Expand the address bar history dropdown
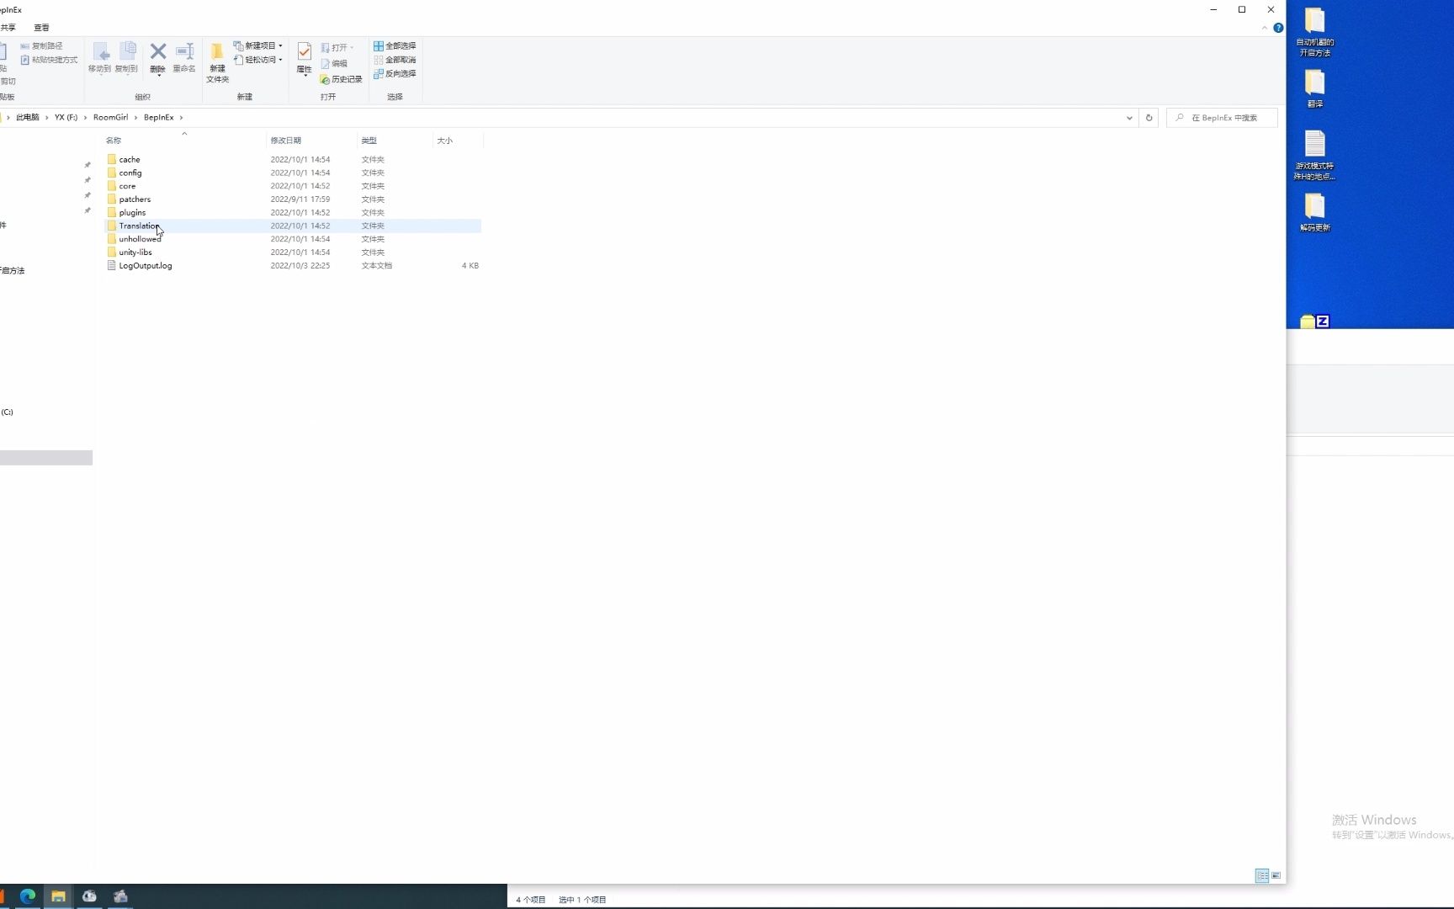The width and height of the screenshot is (1454, 909). (1129, 118)
